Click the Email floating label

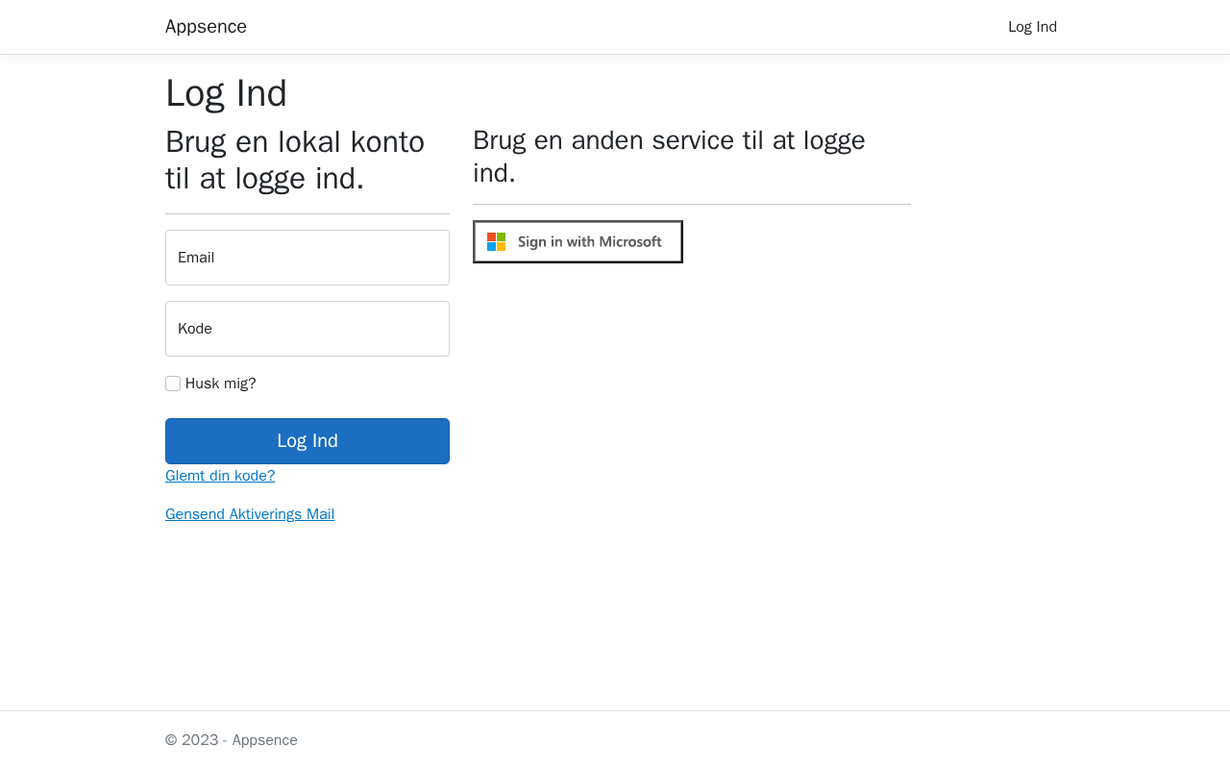pos(196,258)
